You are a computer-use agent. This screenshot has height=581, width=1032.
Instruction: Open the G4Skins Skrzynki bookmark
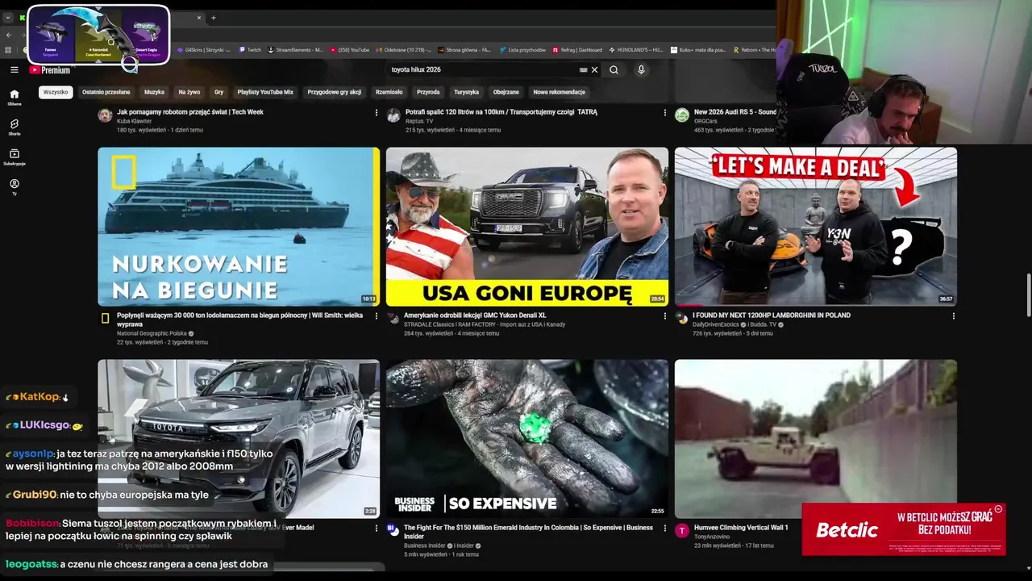[x=203, y=50]
